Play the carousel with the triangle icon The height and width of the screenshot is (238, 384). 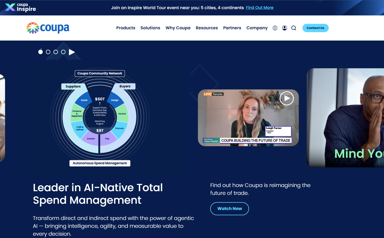coord(72,52)
